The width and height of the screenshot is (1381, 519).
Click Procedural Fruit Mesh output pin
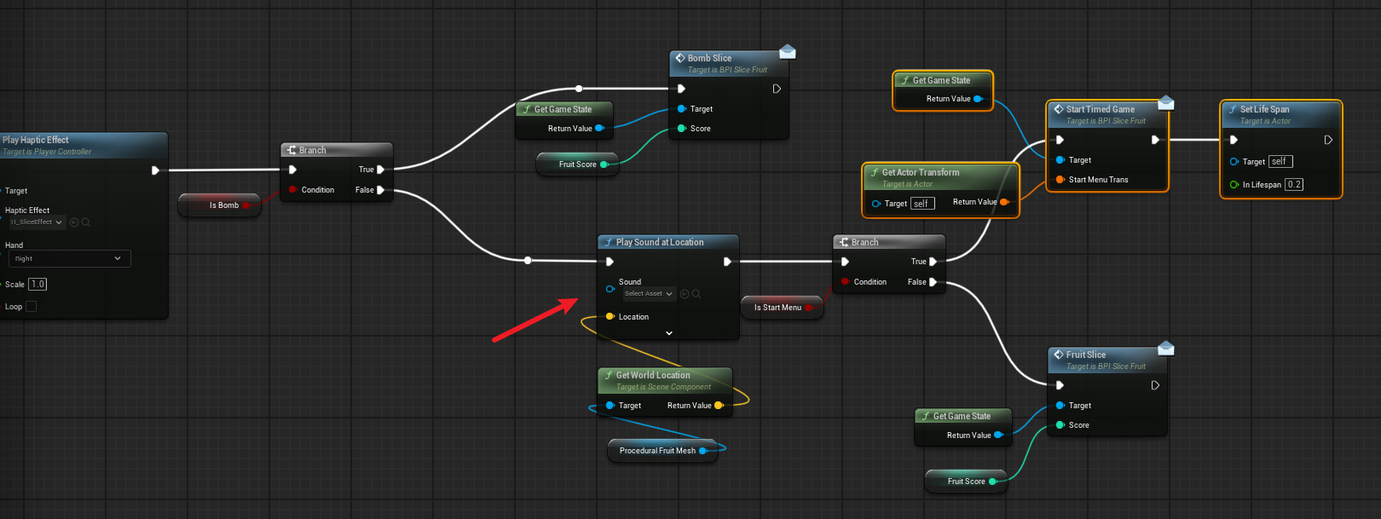pos(702,451)
